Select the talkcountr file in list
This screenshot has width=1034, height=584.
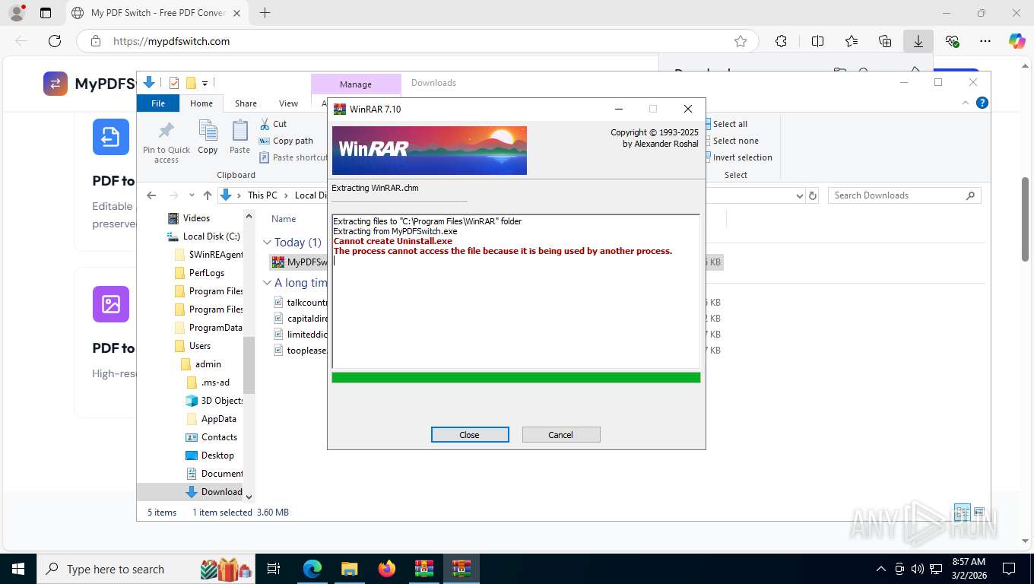(x=300, y=303)
